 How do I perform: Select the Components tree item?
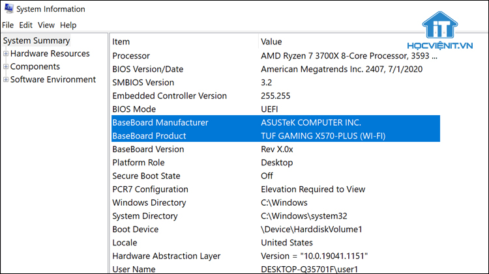pyautogui.click(x=35, y=66)
